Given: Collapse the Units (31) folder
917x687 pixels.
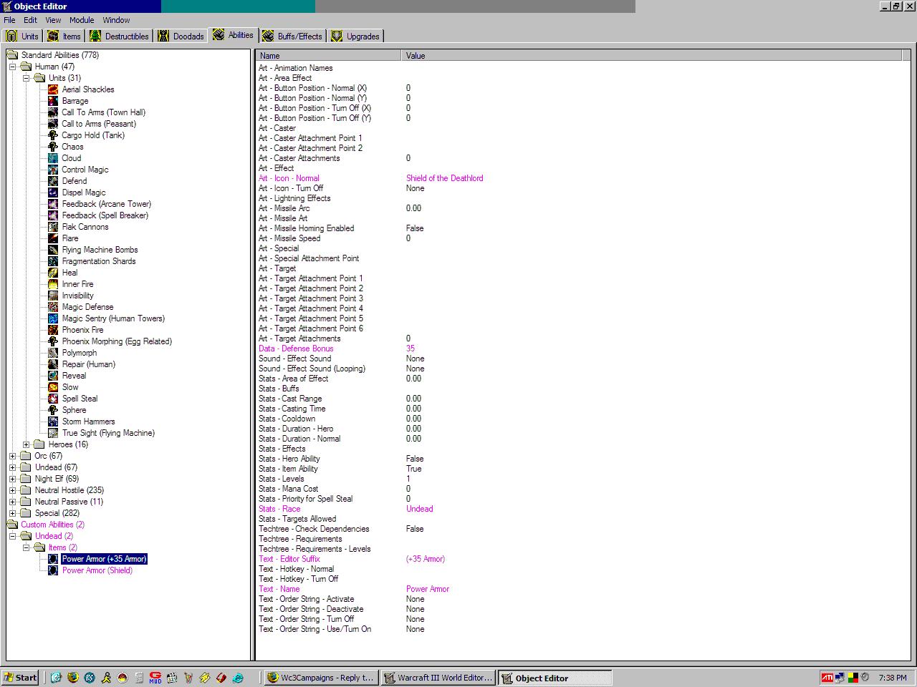Looking at the screenshot, I should (27, 78).
